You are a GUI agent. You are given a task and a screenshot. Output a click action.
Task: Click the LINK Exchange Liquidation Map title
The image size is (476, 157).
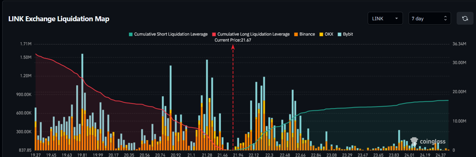pyautogui.click(x=59, y=19)
